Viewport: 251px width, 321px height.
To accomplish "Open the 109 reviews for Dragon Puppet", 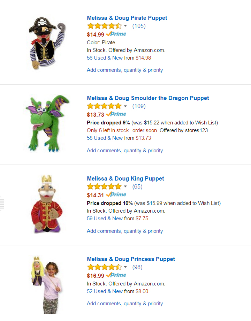I will point(139,106).
